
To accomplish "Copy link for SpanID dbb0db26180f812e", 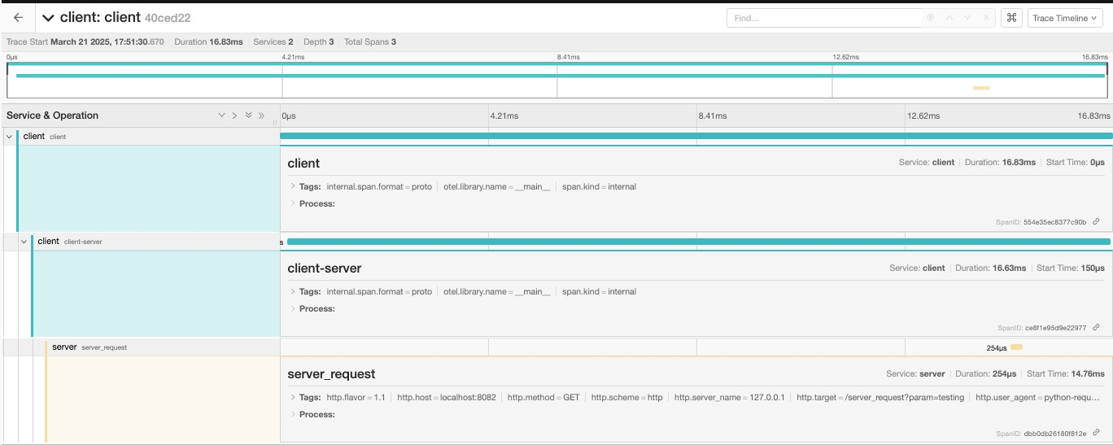I will pos(1096,434).
